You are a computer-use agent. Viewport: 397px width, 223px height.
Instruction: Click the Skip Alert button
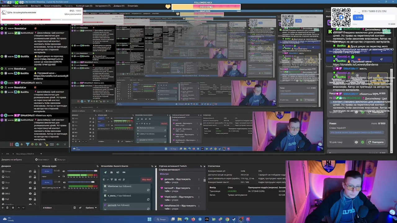(x=146, y=180)
